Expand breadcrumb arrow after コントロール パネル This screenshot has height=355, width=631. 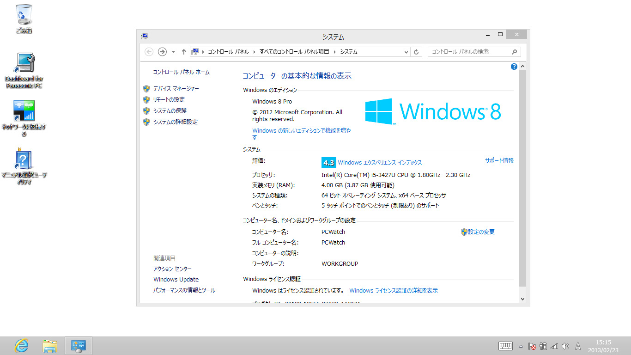point(254,52)
